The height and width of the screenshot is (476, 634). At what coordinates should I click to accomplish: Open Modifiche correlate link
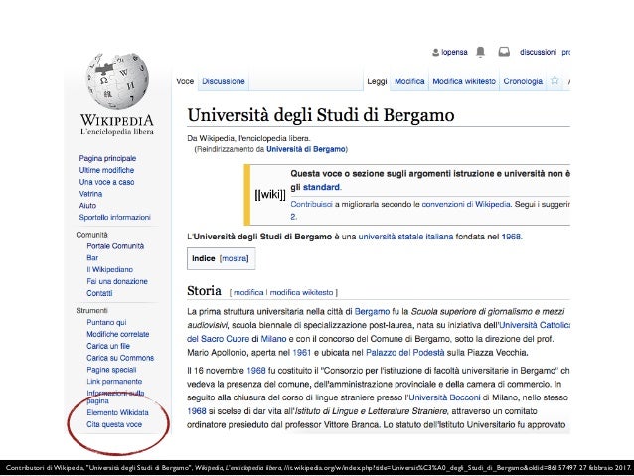118,334
